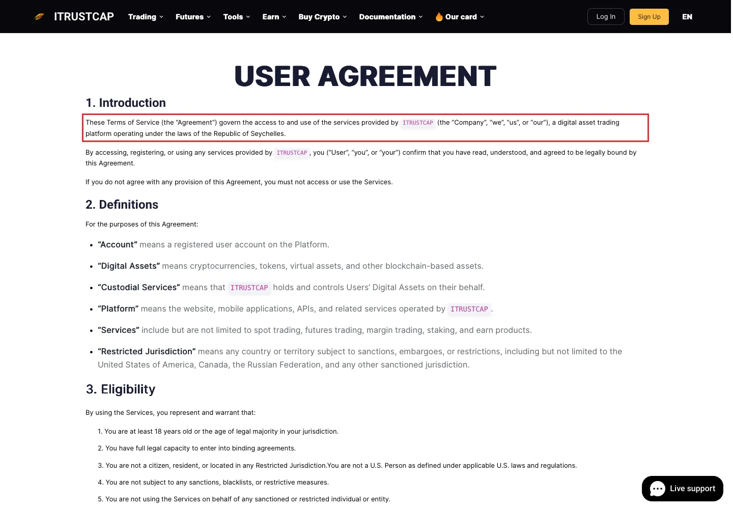Click the '3. Eligibility' heading
This screenshot has height=509, width=733.
pos(121,389)
